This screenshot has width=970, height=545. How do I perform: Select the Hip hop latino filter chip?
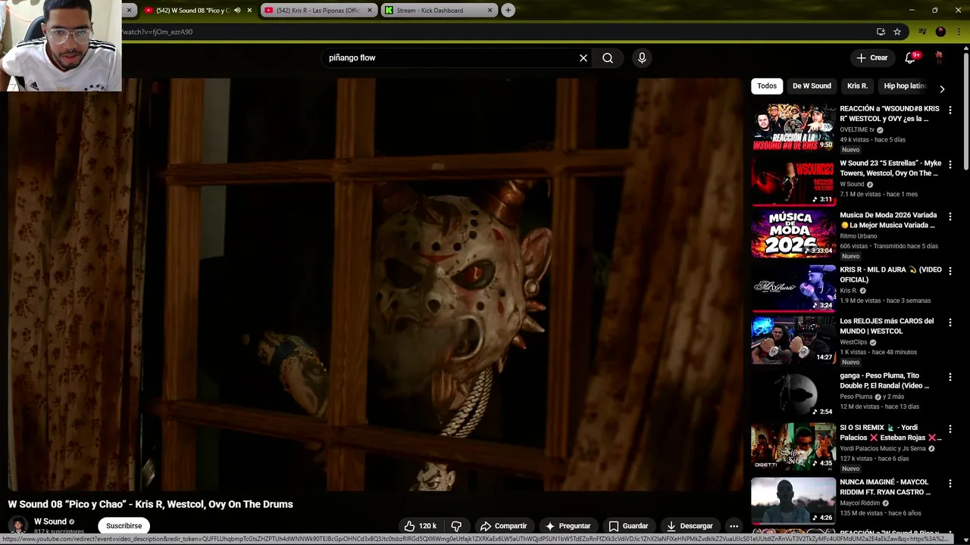pos(905,86)
